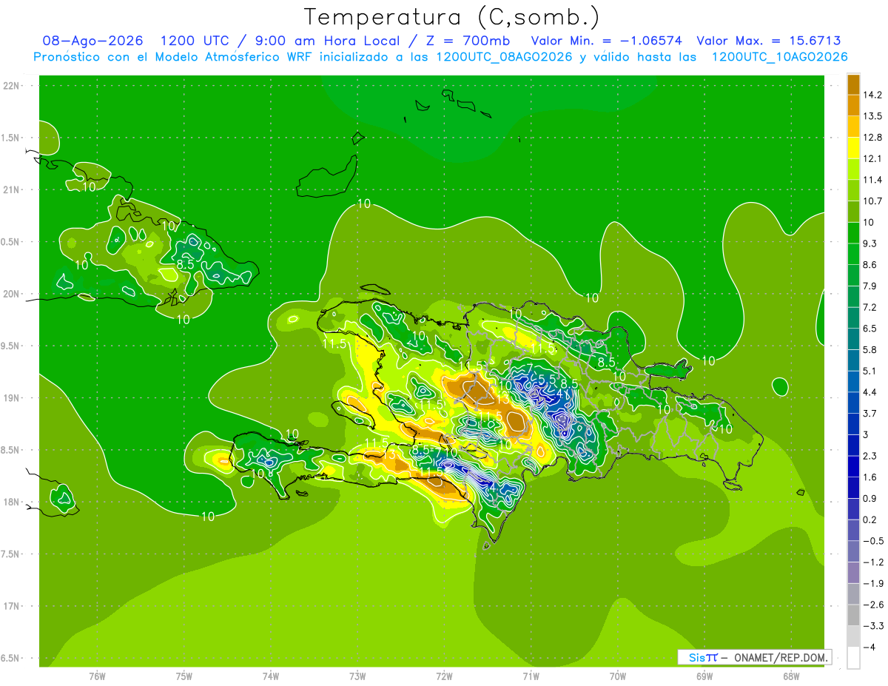Screen dimensions: 888x686
Task: Click the legend value '7.2'
Action: [x=872, y=307]
